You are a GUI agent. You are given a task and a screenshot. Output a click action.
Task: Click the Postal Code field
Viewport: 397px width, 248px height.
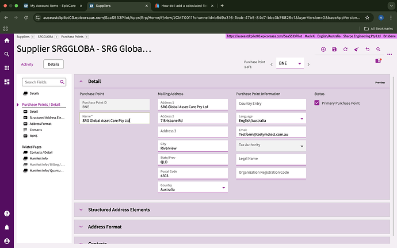click(193, 173)
